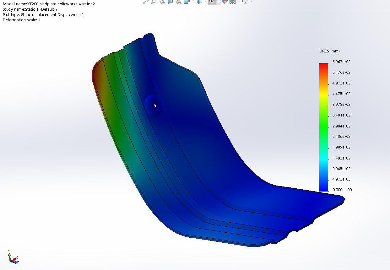
Task: Open the Section View tool
Action: click(x=171, y=2)
